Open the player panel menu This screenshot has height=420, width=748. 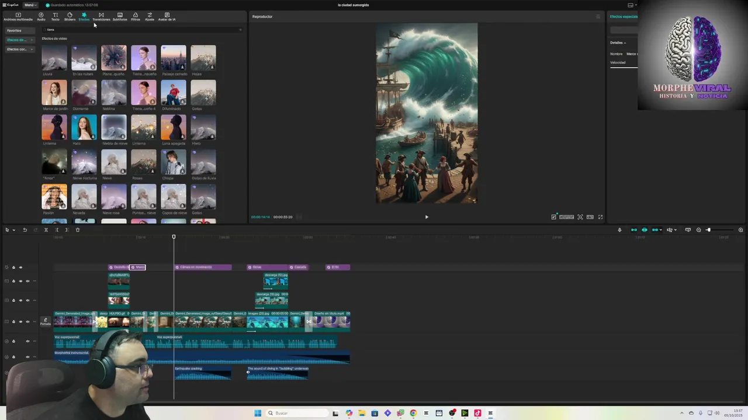tap(598, 16)
